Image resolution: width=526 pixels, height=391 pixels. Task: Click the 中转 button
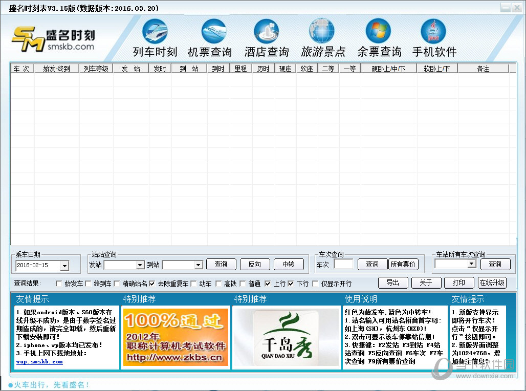289,264
